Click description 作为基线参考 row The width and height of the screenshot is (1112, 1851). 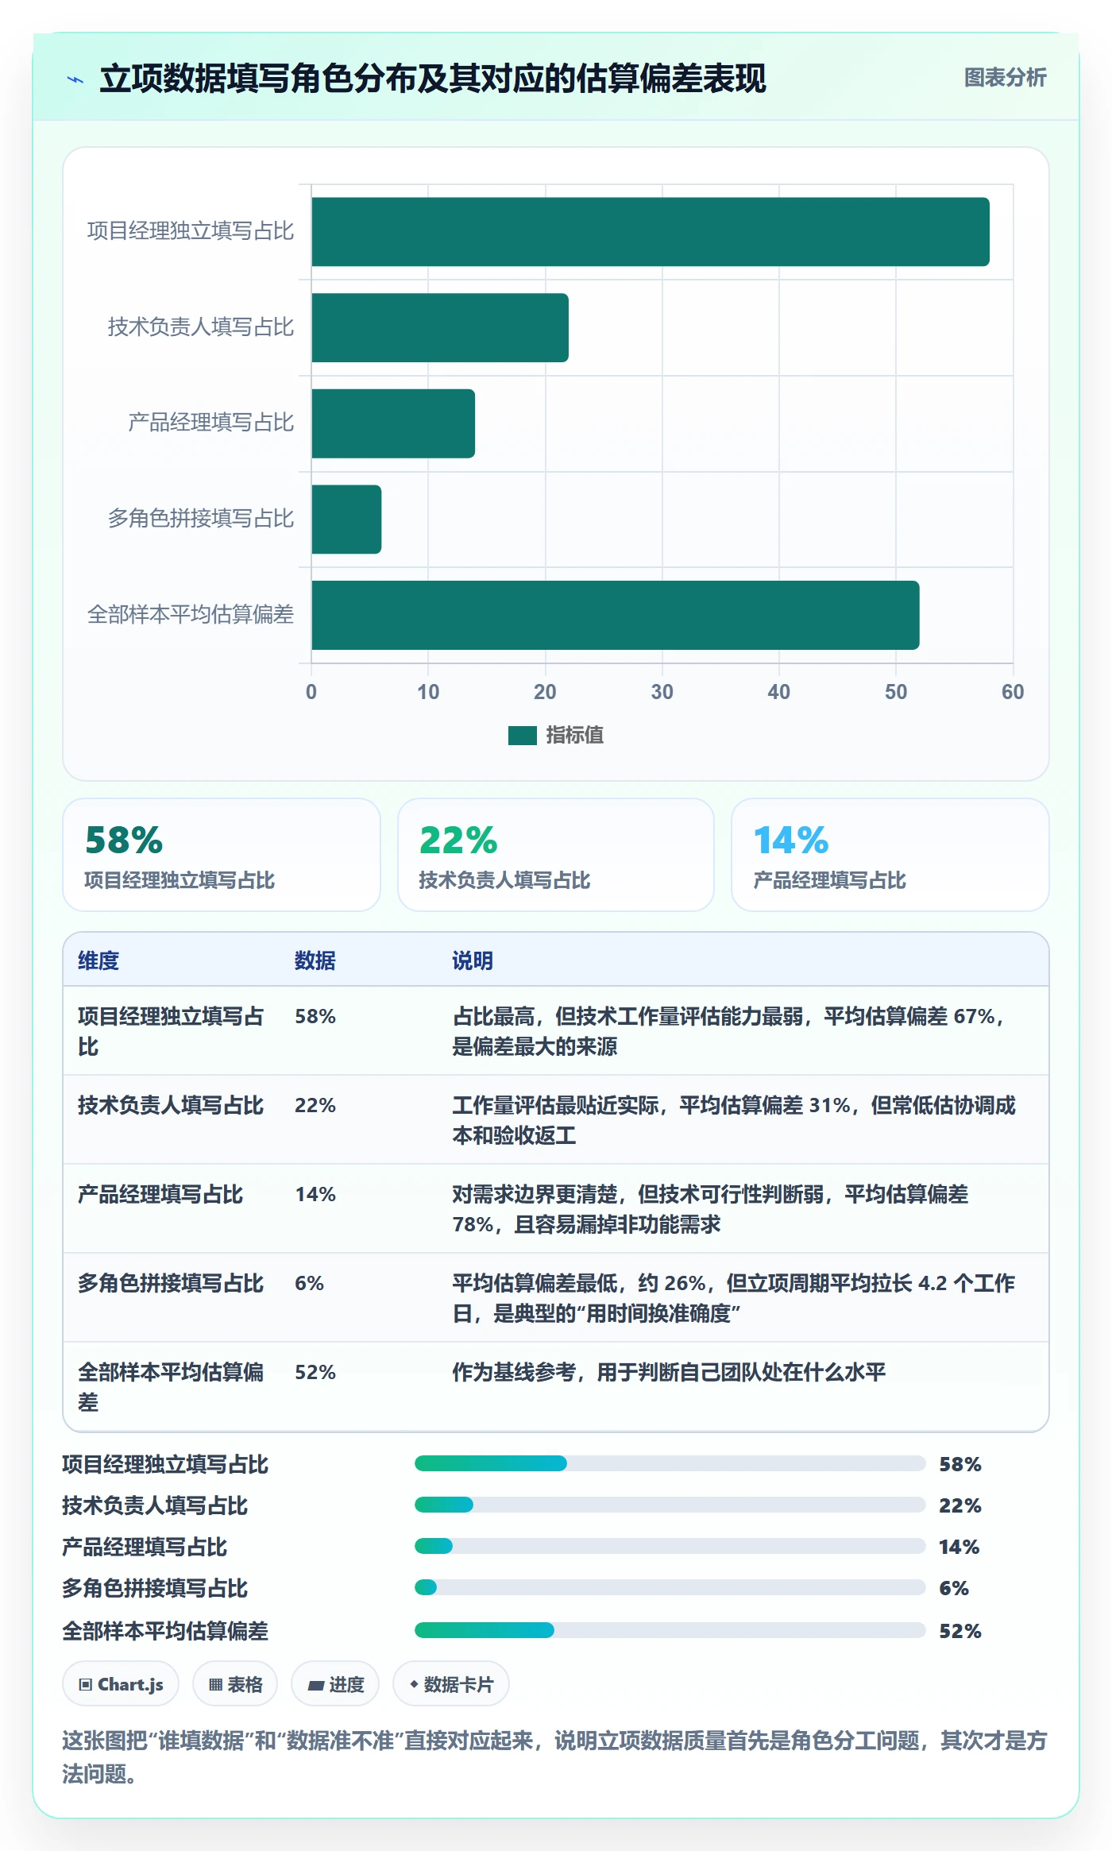pyautogui.click(x=669, y=1372)
